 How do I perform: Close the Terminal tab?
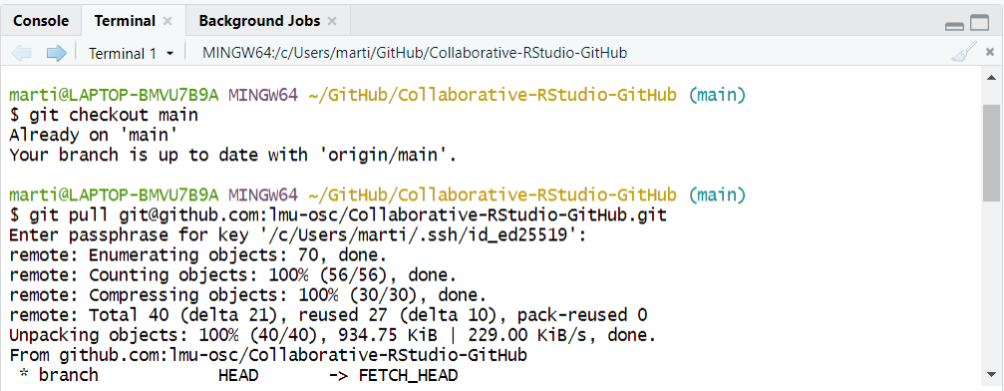pyautogui.click(x=167, y=21)
